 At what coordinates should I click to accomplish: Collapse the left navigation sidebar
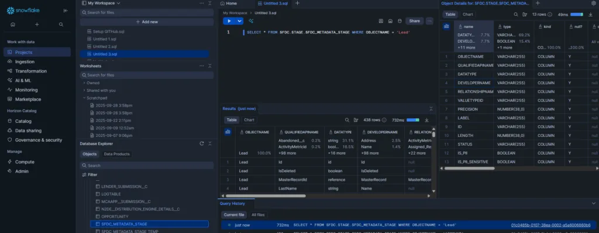click(x=66, y=11)
